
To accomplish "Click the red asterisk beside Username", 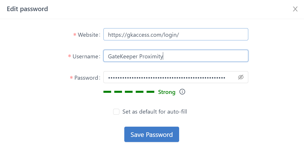I will point(69,57).
